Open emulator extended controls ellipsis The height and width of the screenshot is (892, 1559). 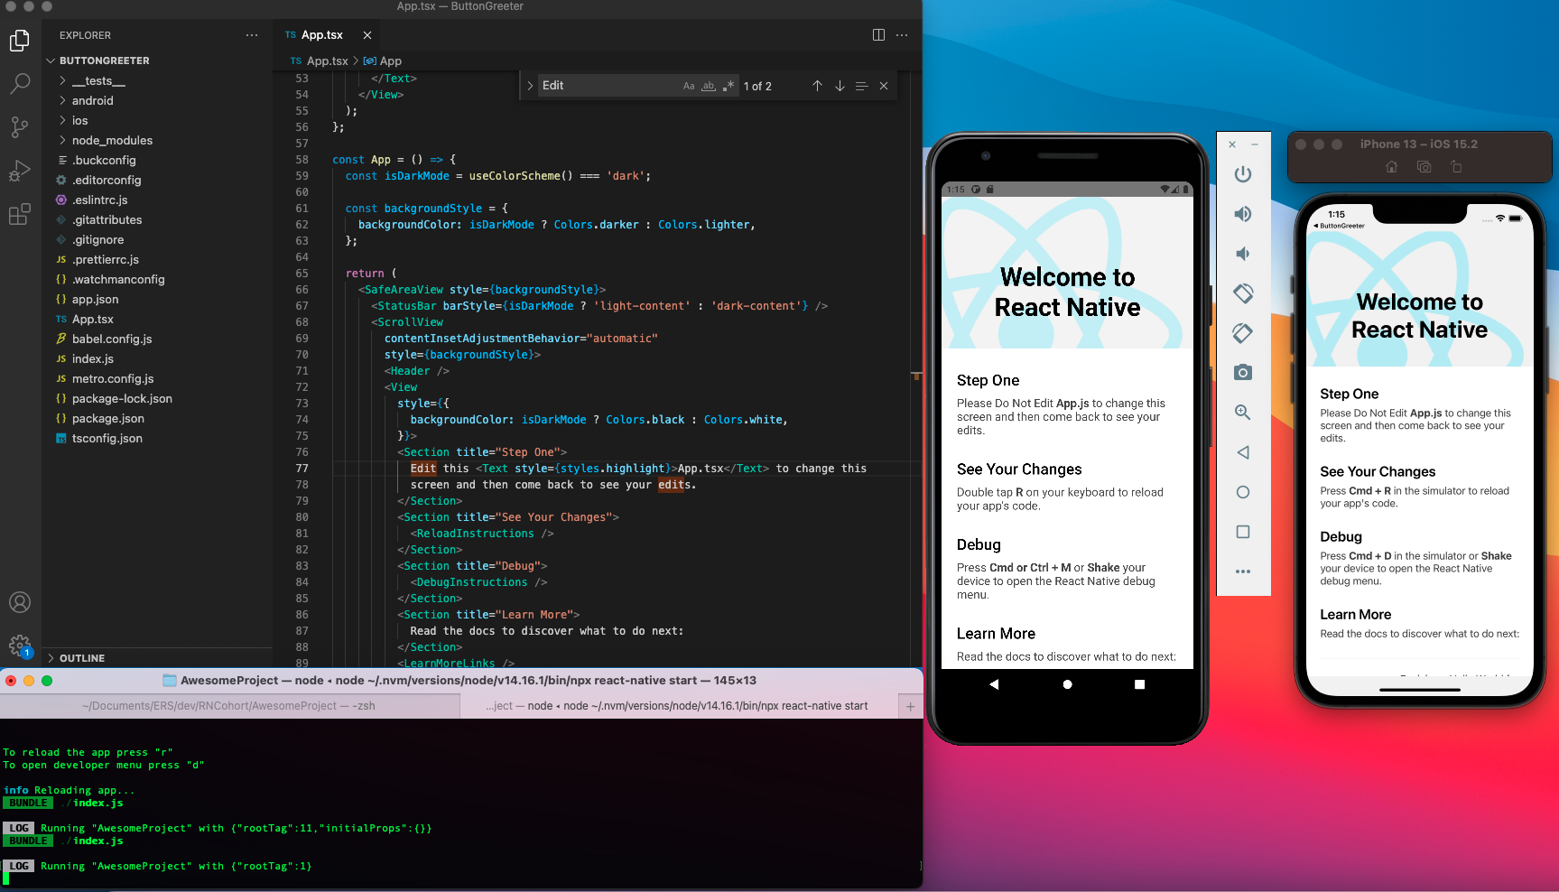pos(1243,571)
